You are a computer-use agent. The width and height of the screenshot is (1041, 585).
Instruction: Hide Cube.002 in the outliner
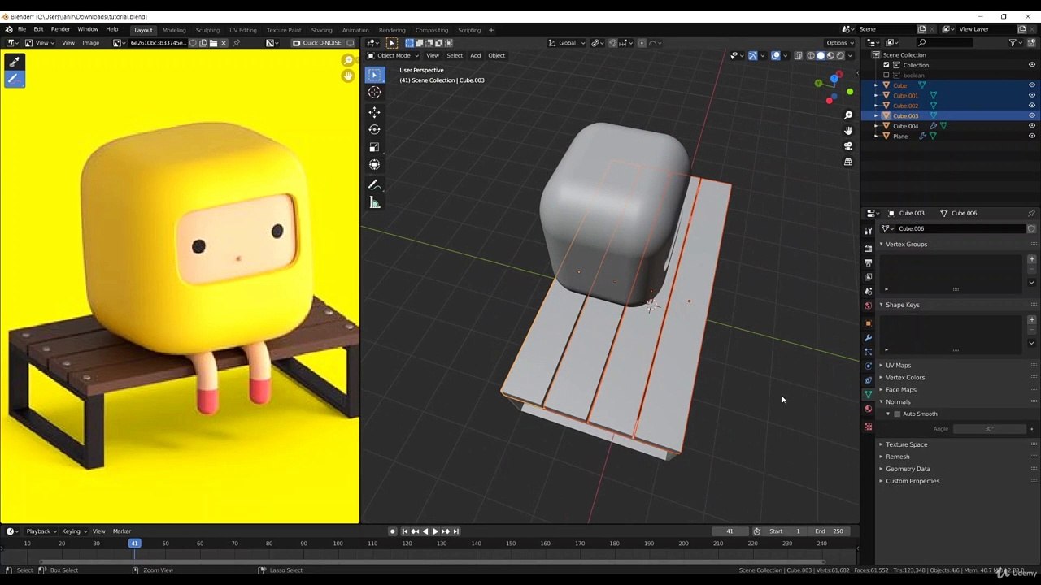click(1031, 106)
